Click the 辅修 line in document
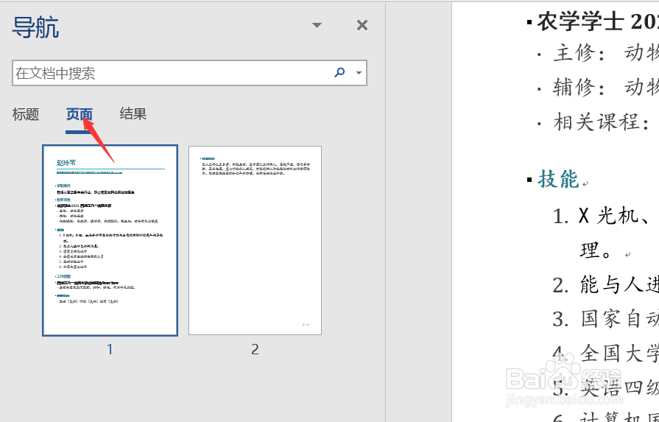Viewport: 659px width, 422px height. tap(606, 88)
